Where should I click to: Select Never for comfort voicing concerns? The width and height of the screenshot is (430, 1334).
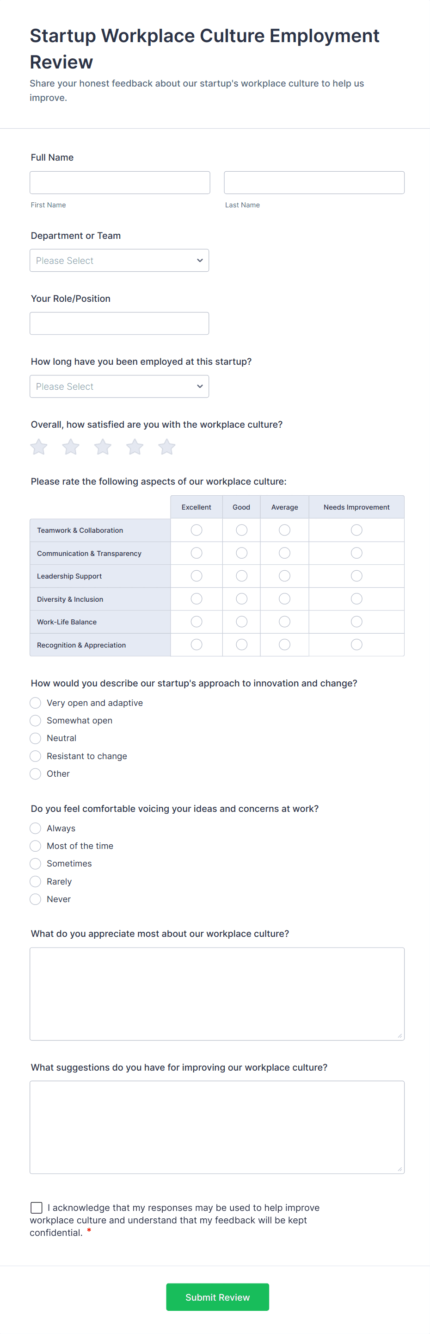pos(35,899)
